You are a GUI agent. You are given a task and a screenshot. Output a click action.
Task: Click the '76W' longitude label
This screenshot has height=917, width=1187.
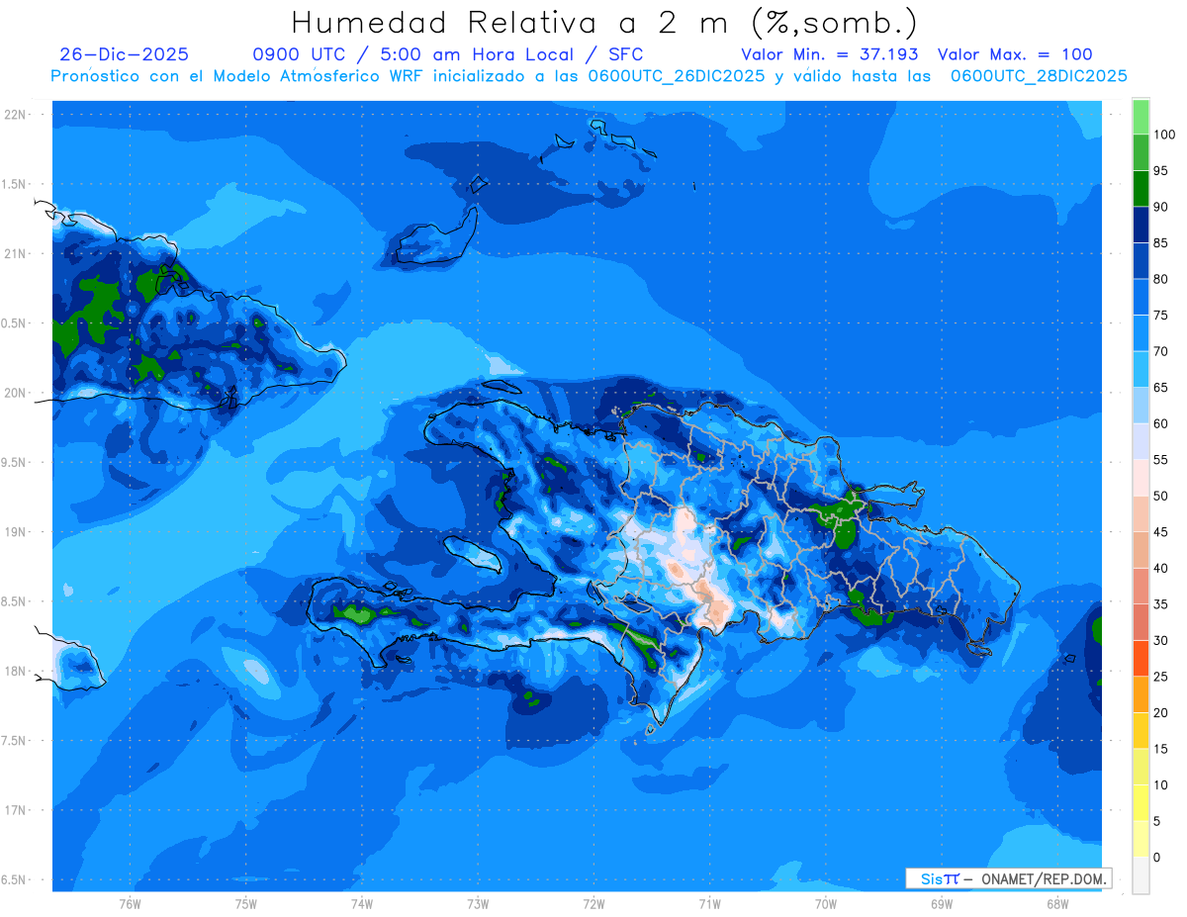point(130,904)
